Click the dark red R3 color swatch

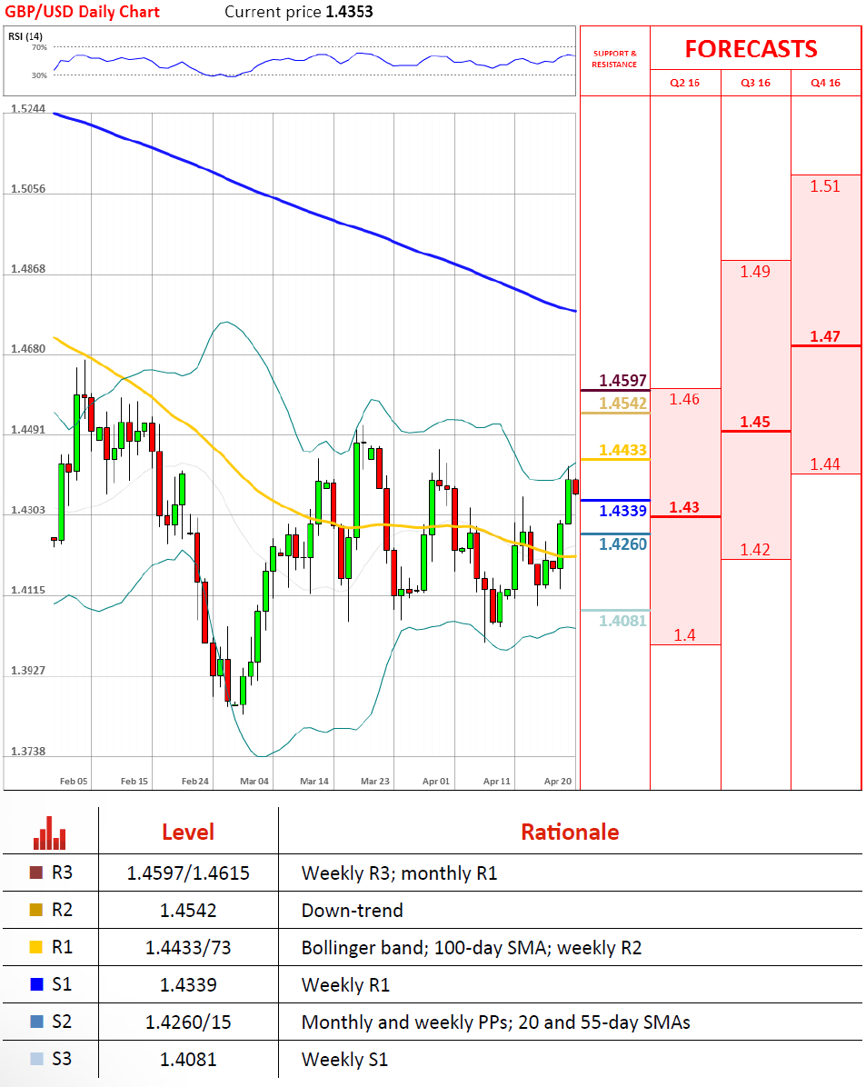(x=36, y=873)
